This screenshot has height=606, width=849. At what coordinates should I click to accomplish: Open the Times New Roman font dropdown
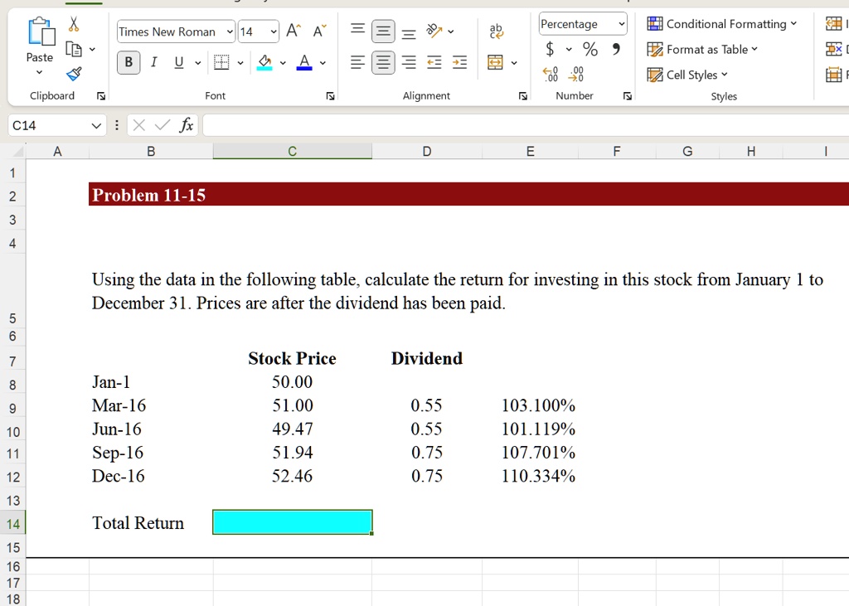[230, 32]
